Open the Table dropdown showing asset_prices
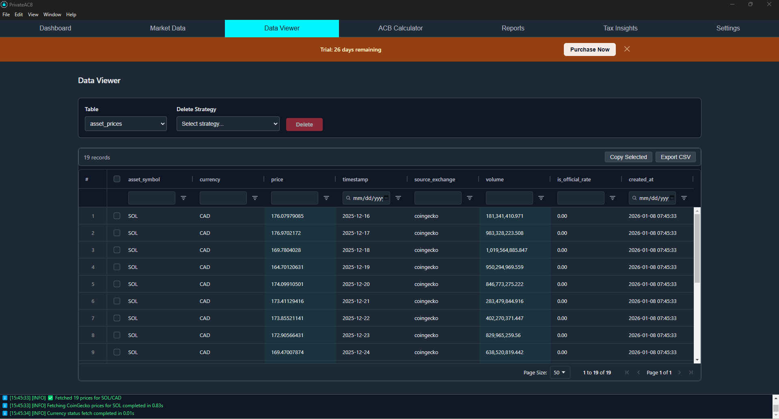 click(x=126, y=124)
